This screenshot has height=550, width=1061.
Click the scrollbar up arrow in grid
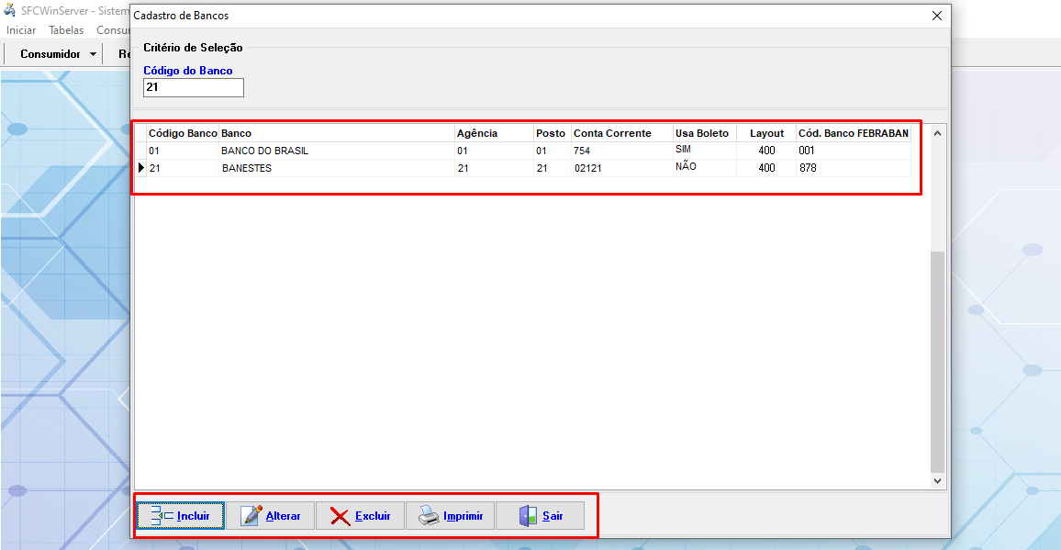[x=937, y=133]
